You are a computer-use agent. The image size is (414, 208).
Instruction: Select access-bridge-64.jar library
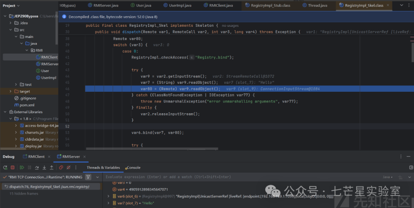point(39,125)
